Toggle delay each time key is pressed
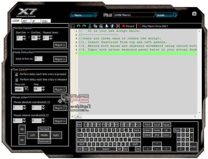 pos(17,74)
